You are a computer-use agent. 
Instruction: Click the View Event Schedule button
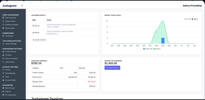[39, 40]
